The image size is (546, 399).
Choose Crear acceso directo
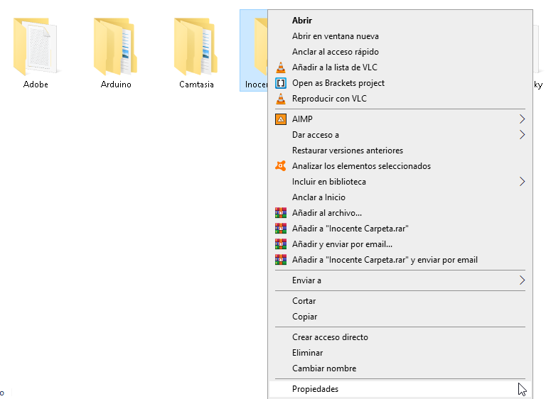coord(400,337)
